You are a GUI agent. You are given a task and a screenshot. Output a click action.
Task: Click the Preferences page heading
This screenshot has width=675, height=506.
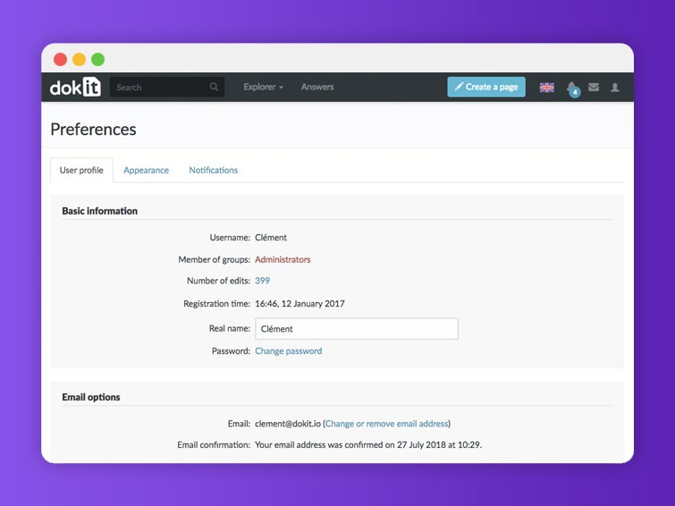tap(93, 130)
